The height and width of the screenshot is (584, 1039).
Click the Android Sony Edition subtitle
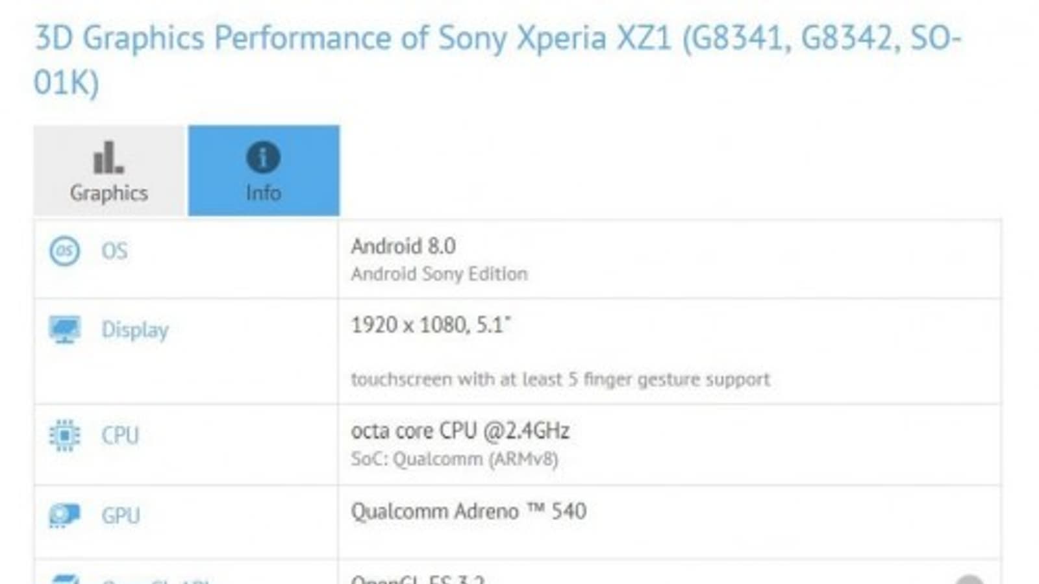(x=439, y=274)
